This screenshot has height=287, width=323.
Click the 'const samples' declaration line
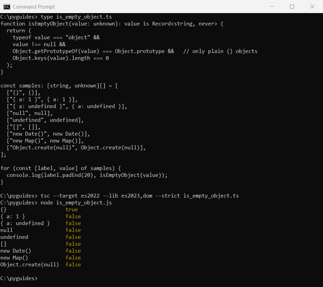point(59,86)
